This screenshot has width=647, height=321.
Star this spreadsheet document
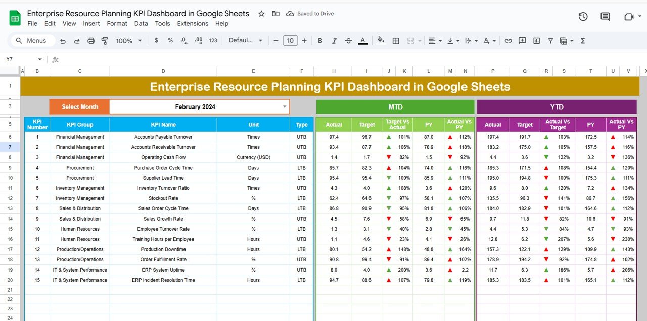pos(261,14)
